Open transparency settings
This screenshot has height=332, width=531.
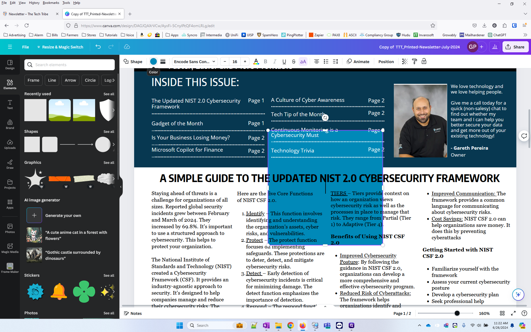point(405,61)
